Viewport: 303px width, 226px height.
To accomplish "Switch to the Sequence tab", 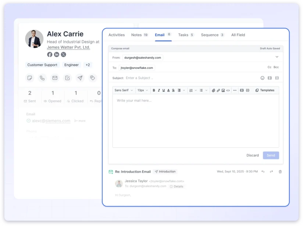I will click(213, 35).
